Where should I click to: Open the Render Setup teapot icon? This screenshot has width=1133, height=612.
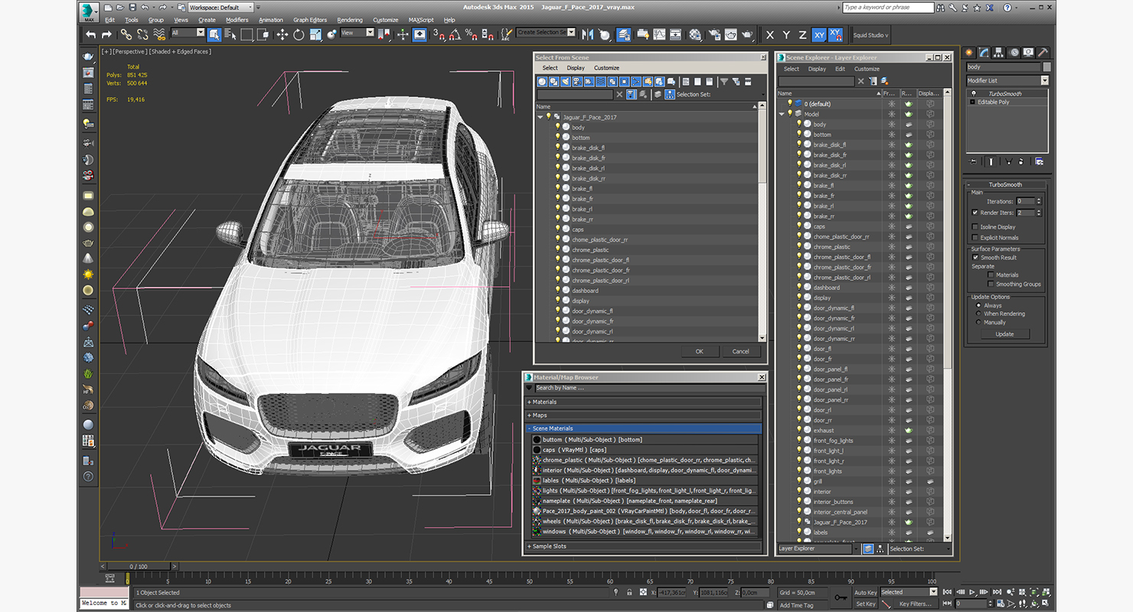pyautogui.click(x=713, y=34)
